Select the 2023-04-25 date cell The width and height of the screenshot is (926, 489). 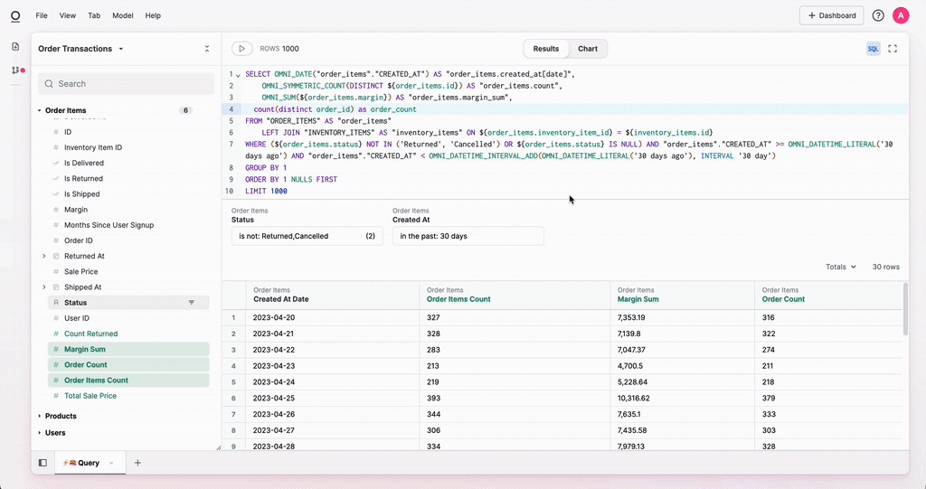coord(333,398)
